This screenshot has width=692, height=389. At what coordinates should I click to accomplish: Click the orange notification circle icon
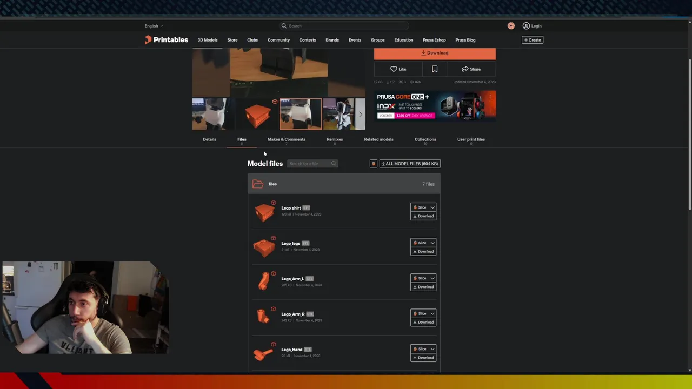pyautogui.click(x=511, y=26)
